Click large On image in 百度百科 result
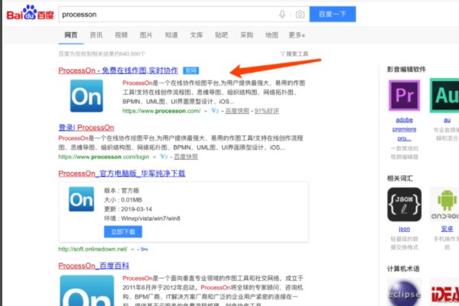Screen dimensions: 459x306 coord(87,291)
